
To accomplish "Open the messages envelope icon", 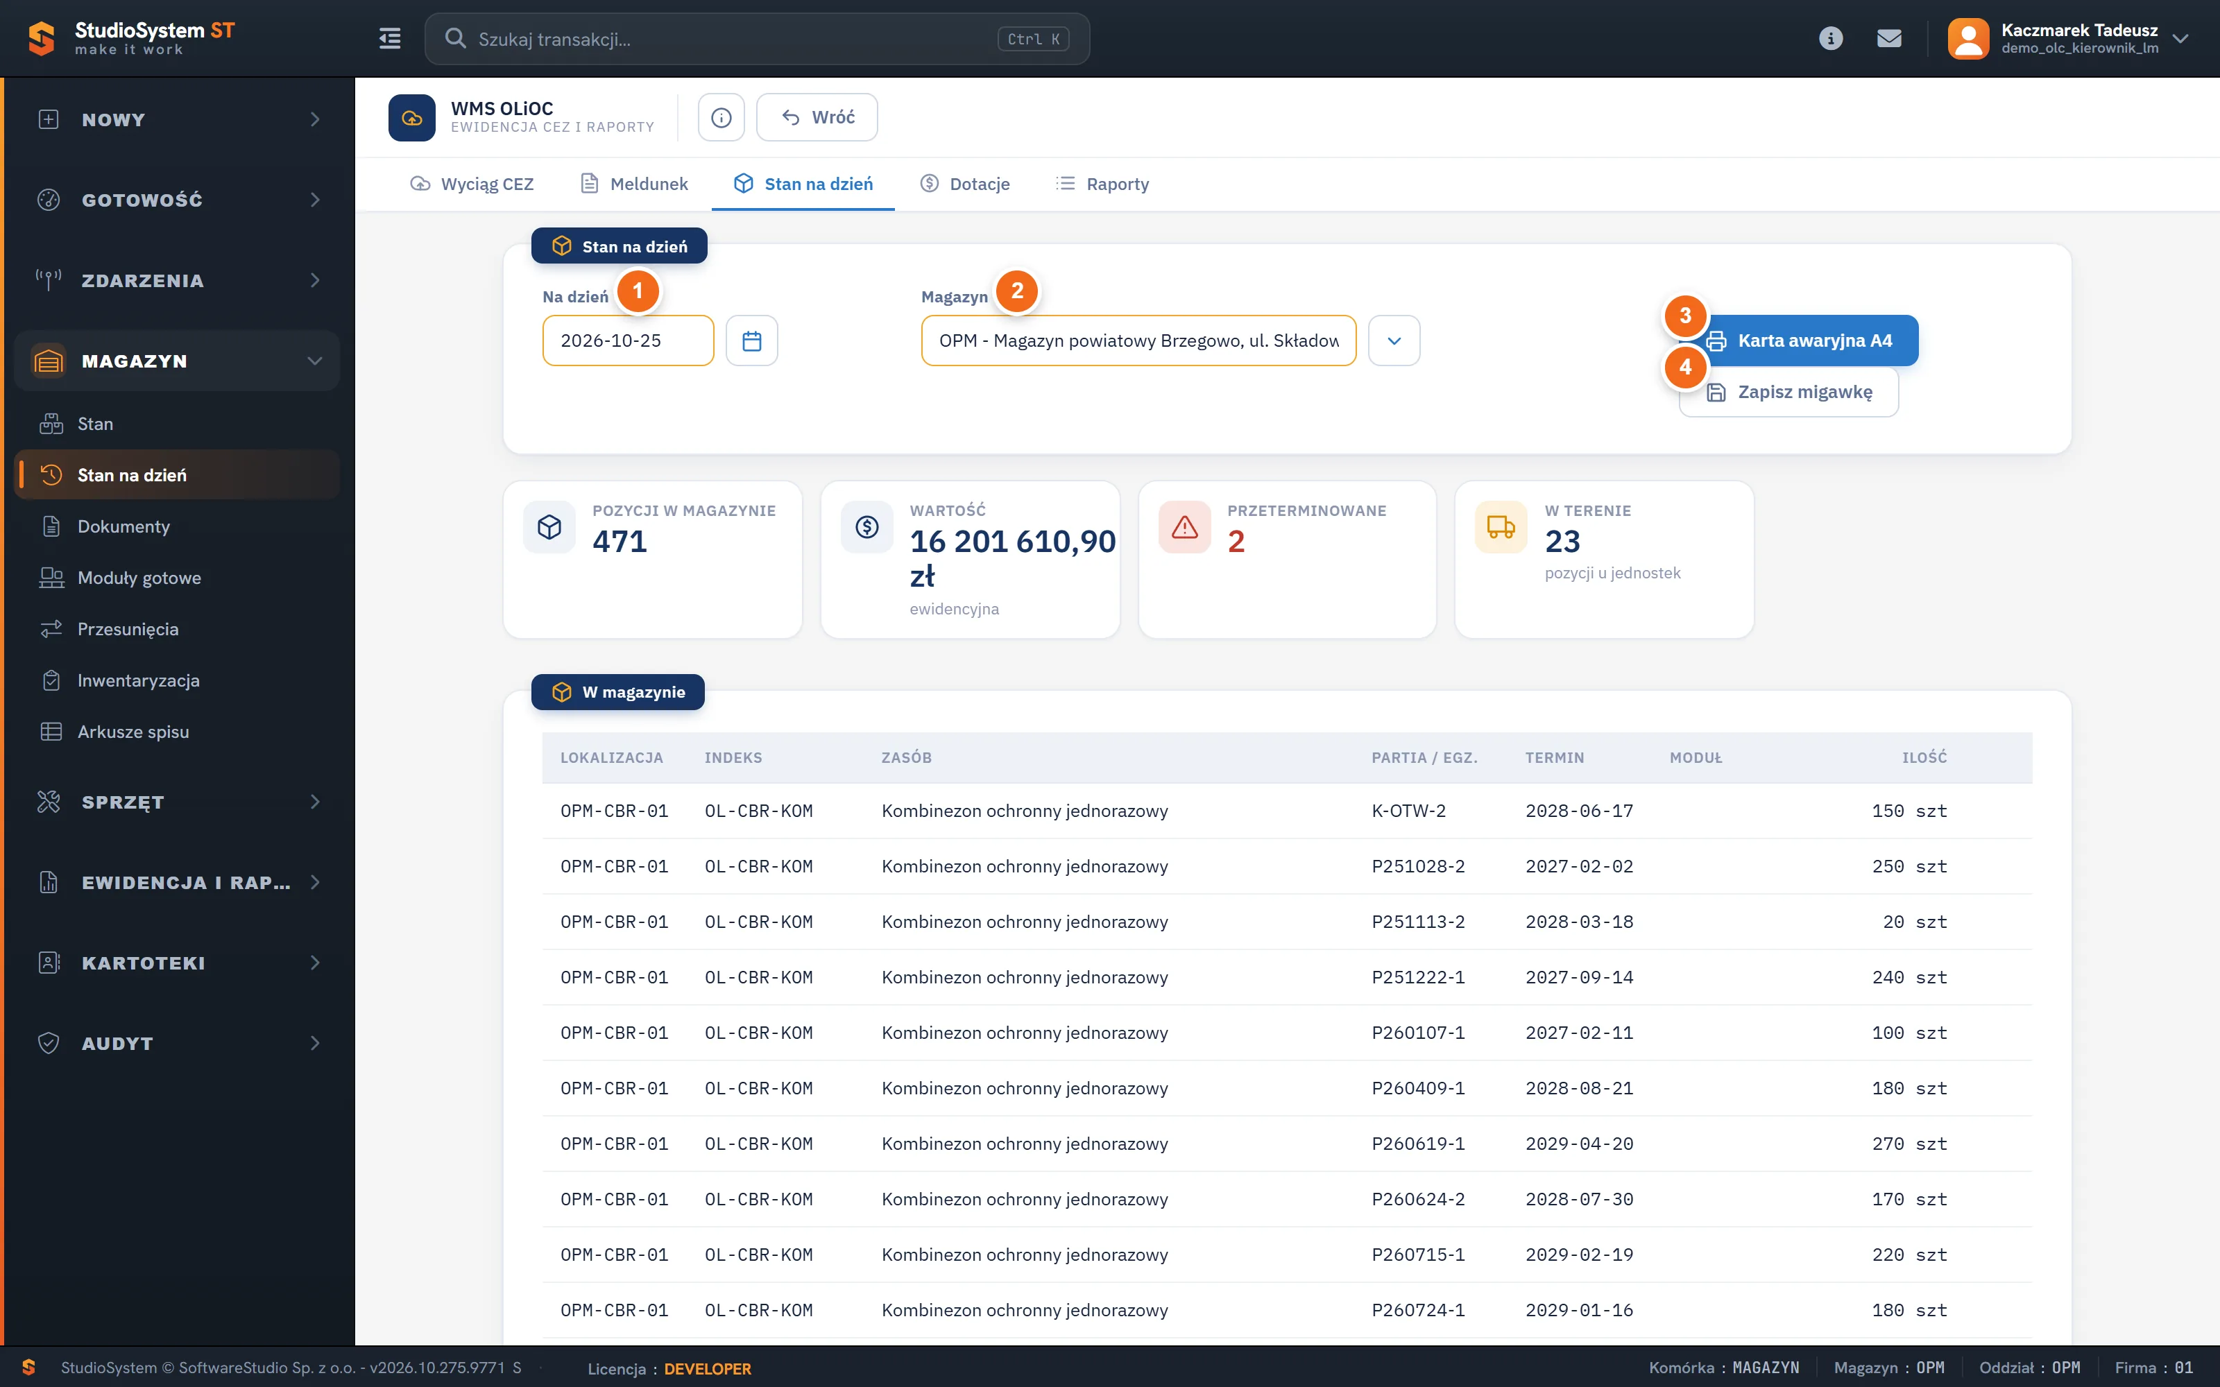I will [1889, 39].
